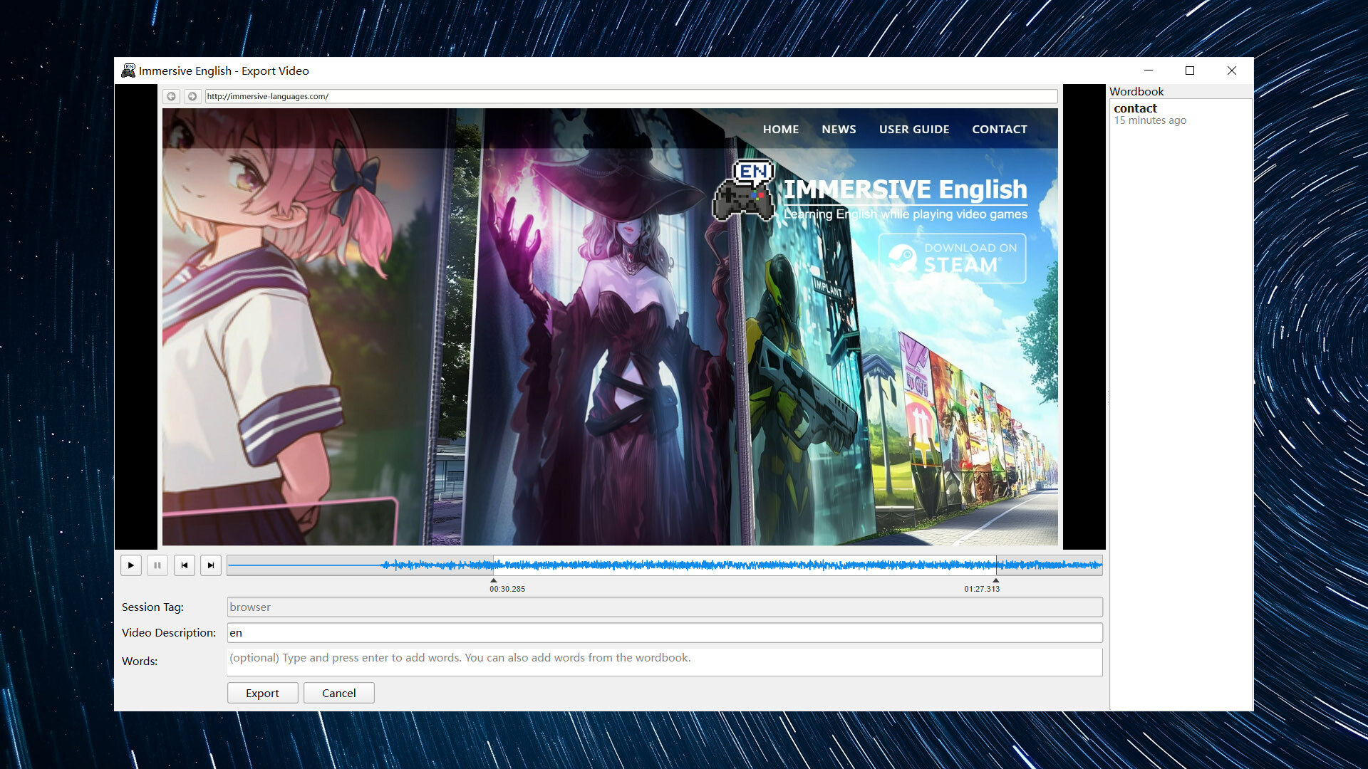Open the NEWS section
Viewport: 1368px width, 769px height.
click(839, 129)
